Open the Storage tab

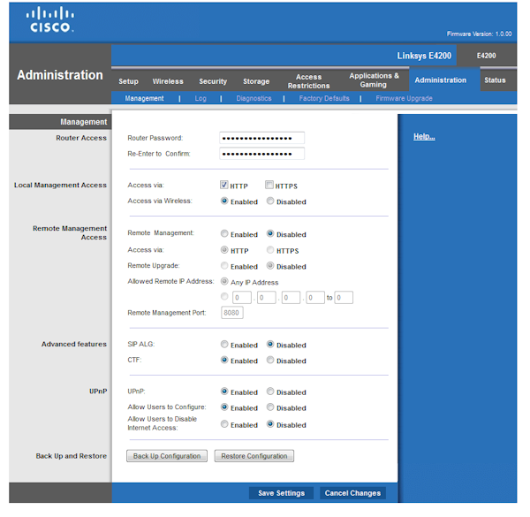click(256, 81)
